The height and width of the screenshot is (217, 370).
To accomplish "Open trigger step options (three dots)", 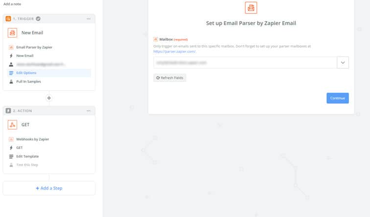I will [x=89, y=19].
